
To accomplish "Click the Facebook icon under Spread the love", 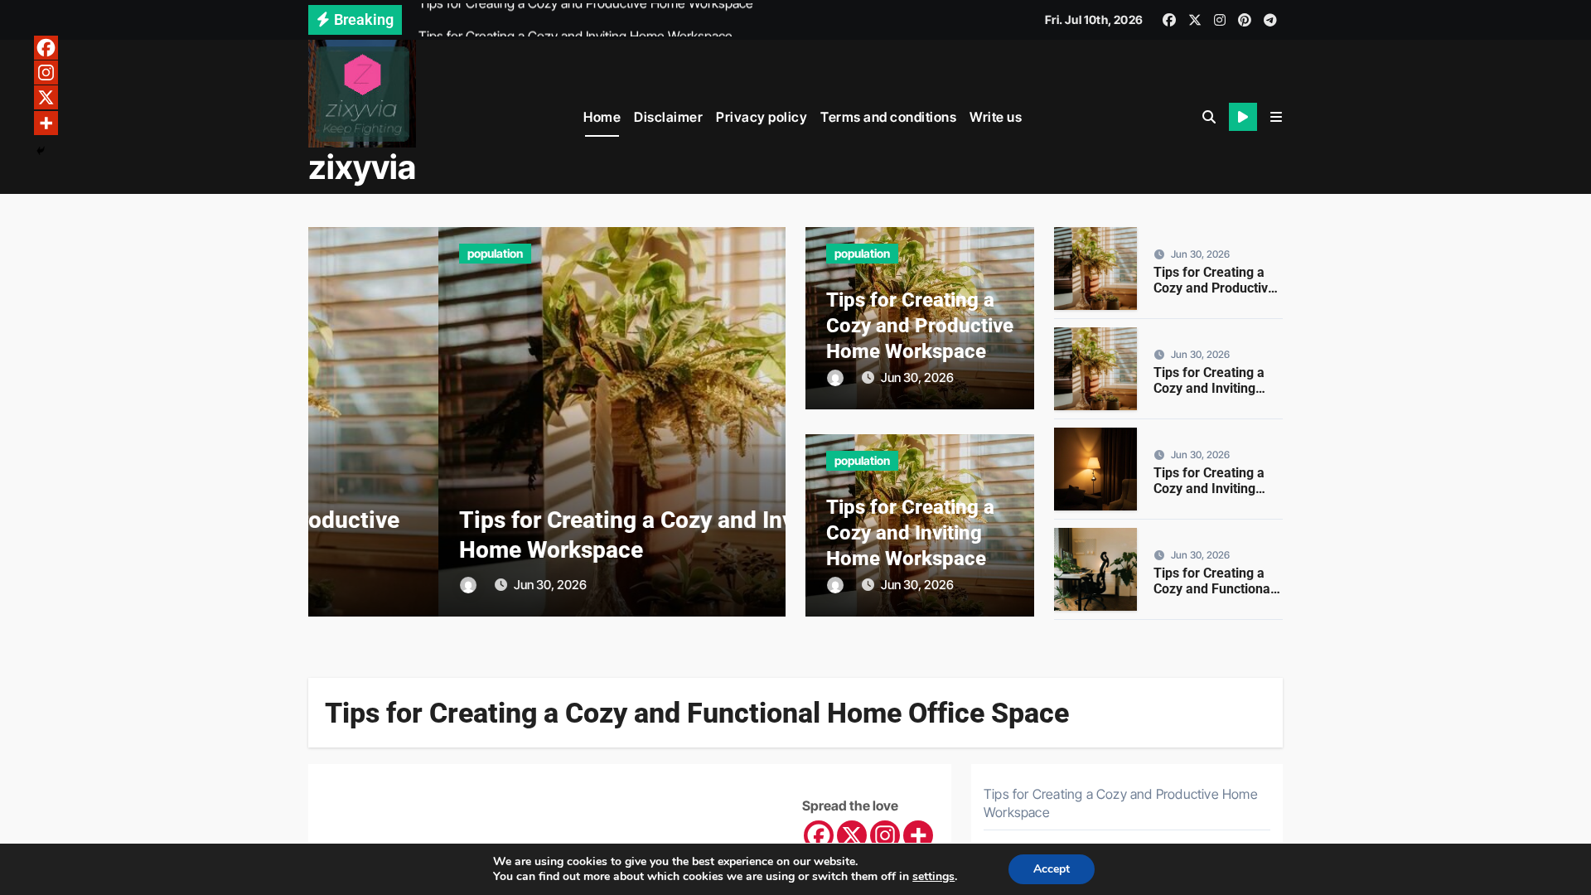I will tap(819, 835).
